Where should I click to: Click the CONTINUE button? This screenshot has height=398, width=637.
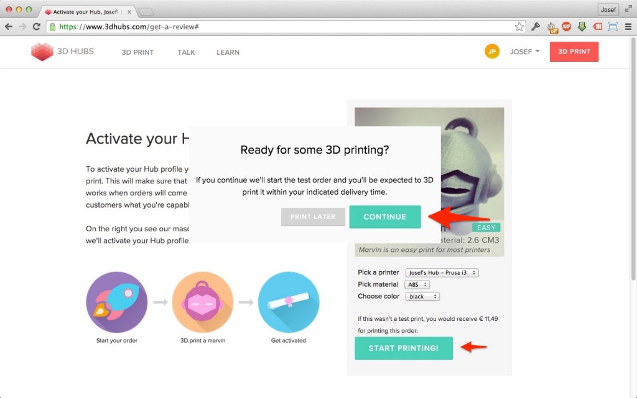click(x=385, y=217)
